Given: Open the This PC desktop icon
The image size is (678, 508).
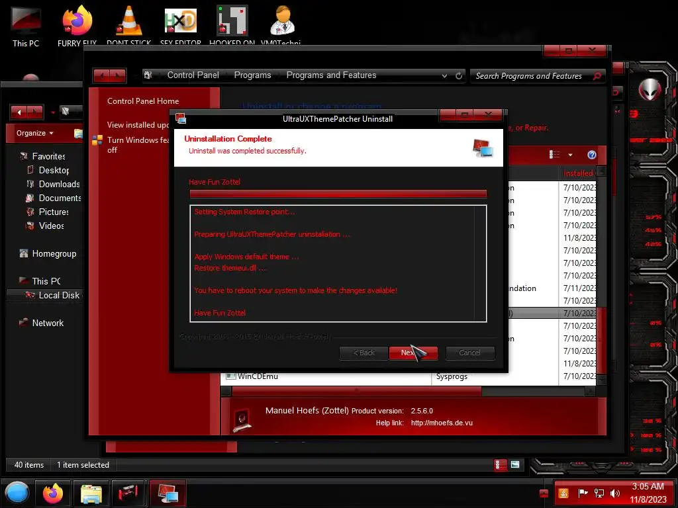Looking at the screenshot, I should tap(26, 26).
